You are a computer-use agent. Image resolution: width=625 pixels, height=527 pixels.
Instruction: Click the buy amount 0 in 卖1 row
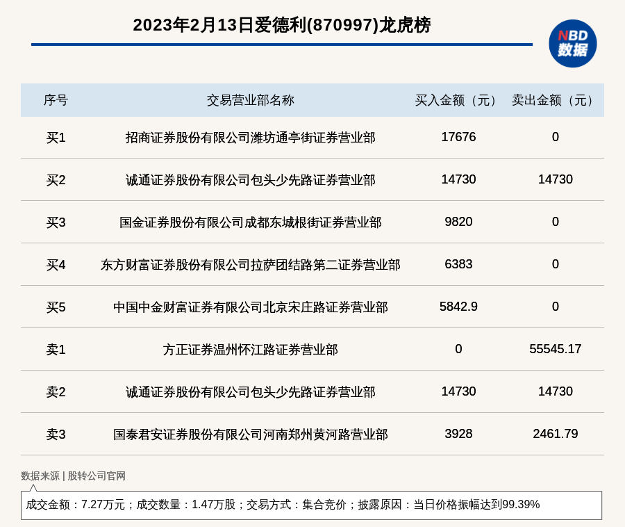(x=458, y=349)
